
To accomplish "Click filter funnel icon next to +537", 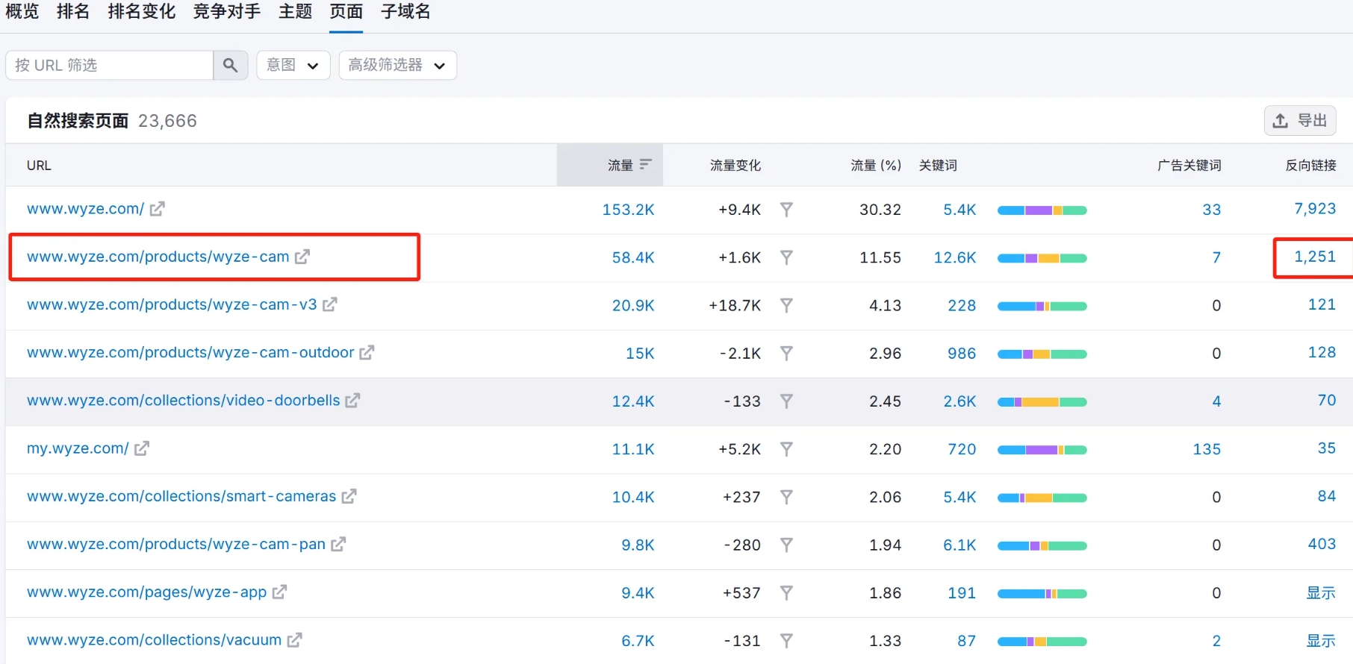I will pyautogui.click(x=786, y=593).
